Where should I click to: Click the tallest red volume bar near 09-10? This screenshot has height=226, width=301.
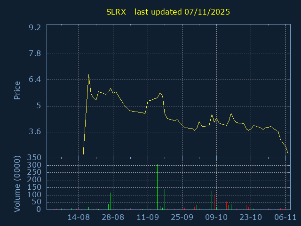coord(214,202)
